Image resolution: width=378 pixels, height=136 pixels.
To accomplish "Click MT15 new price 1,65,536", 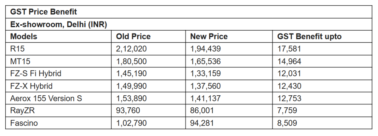I will (205, 61).
